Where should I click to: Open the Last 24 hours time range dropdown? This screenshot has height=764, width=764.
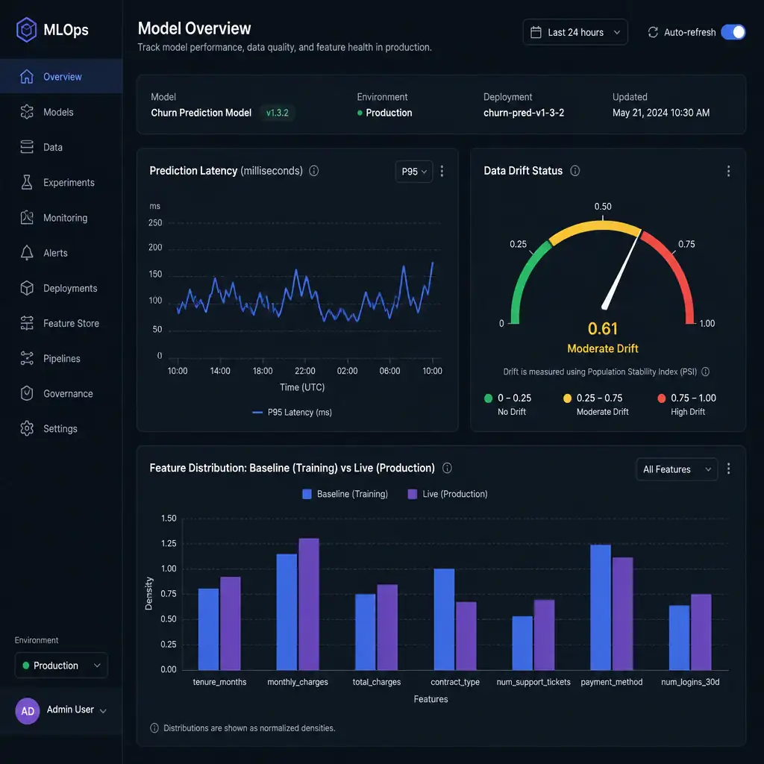pyautogui.click(x=575, y=32)
